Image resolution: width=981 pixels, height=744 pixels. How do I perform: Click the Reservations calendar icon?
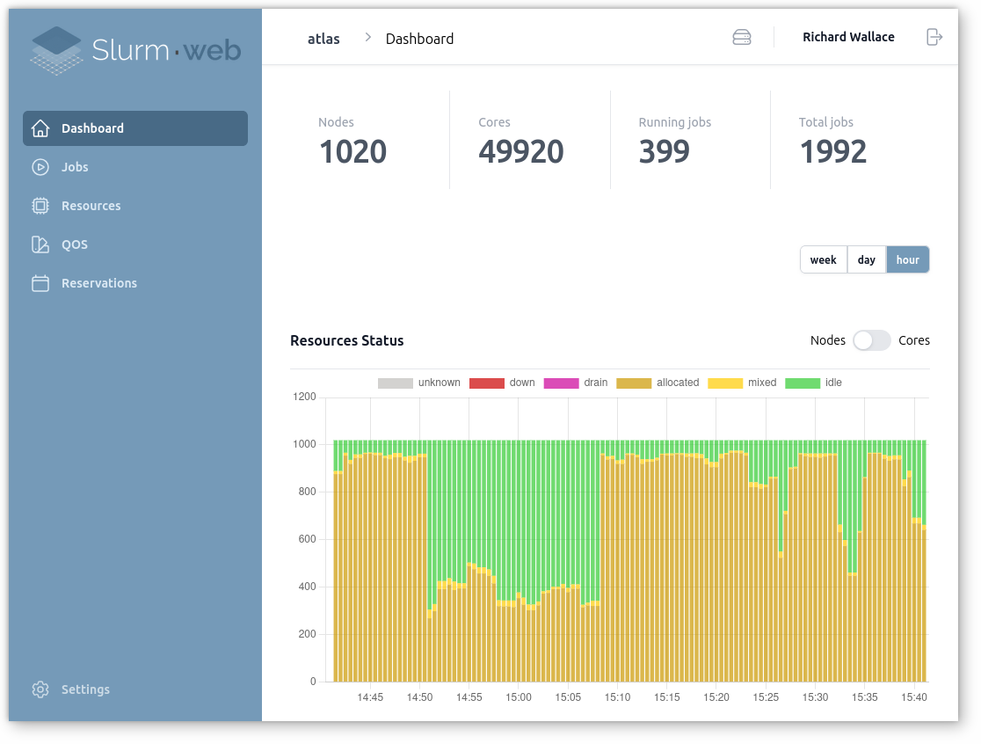[x=40, y=283]
